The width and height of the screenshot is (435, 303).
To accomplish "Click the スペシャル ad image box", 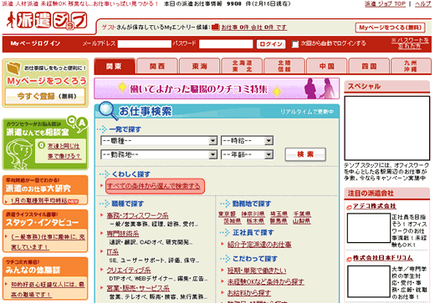I will [x=387, y=129].
